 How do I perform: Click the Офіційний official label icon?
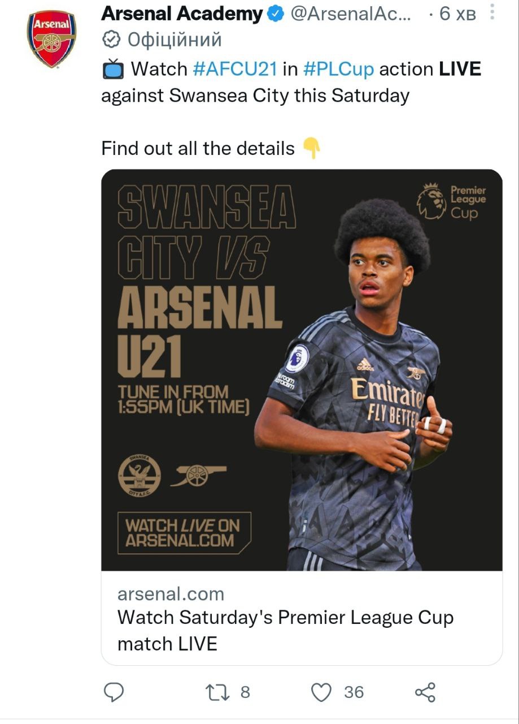[111, 40]
